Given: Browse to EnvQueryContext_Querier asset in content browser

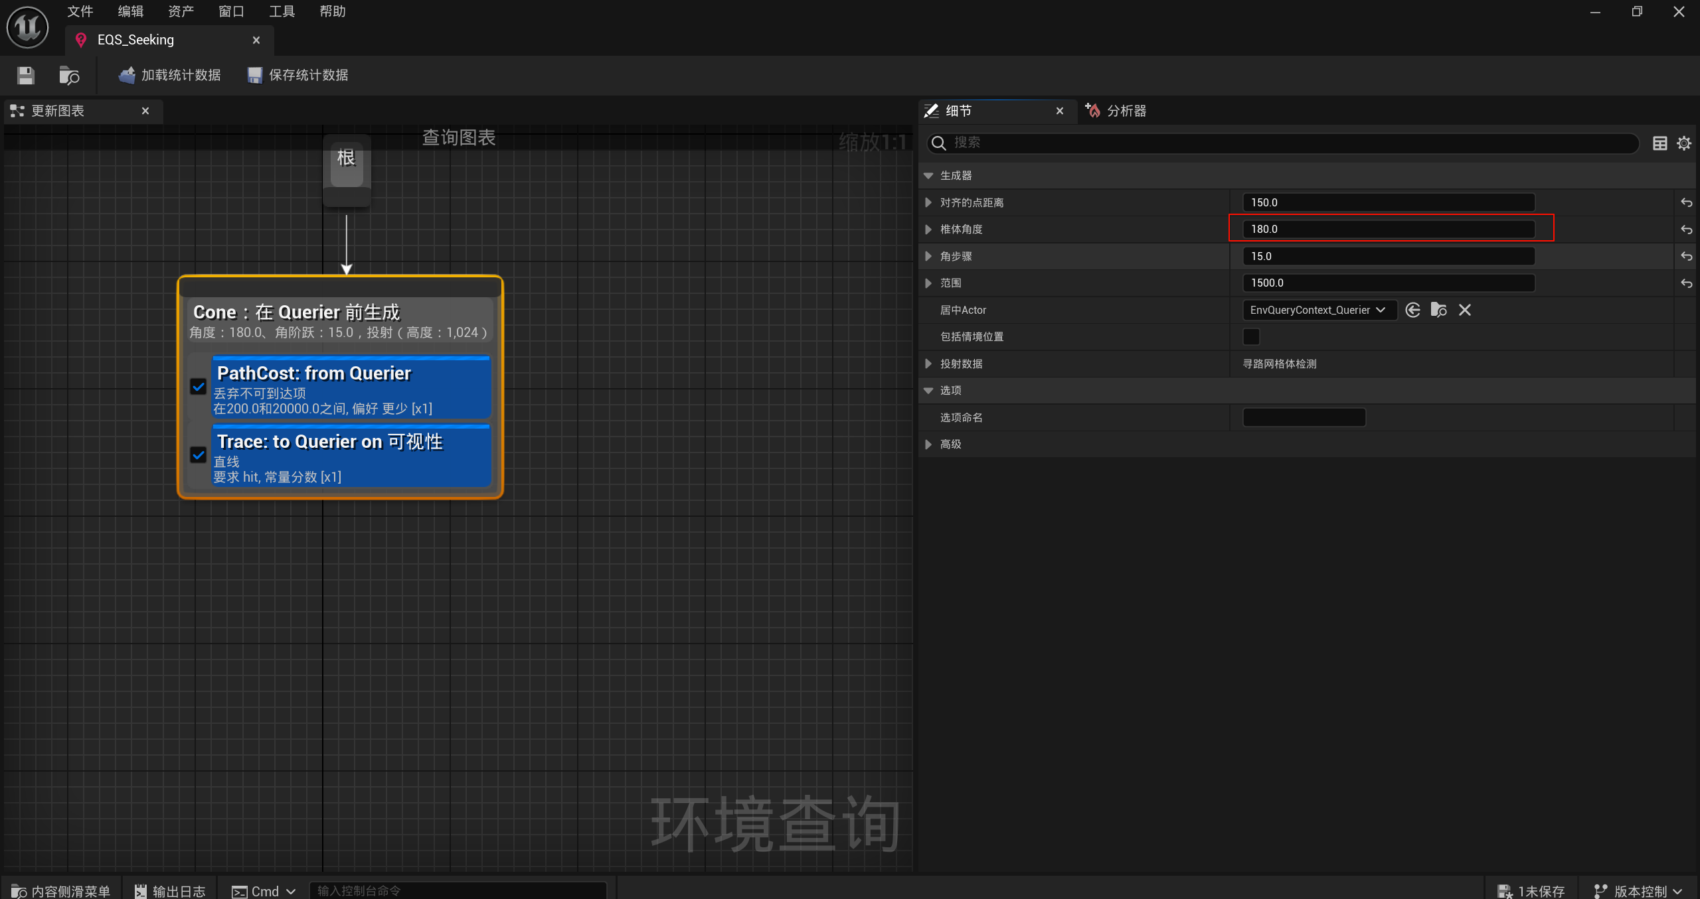Looking at the screenshot, I should pyautogui.click(x=1438, y=310).
